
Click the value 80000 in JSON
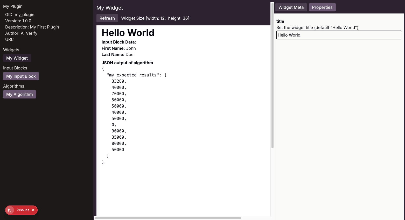[118, 143]
